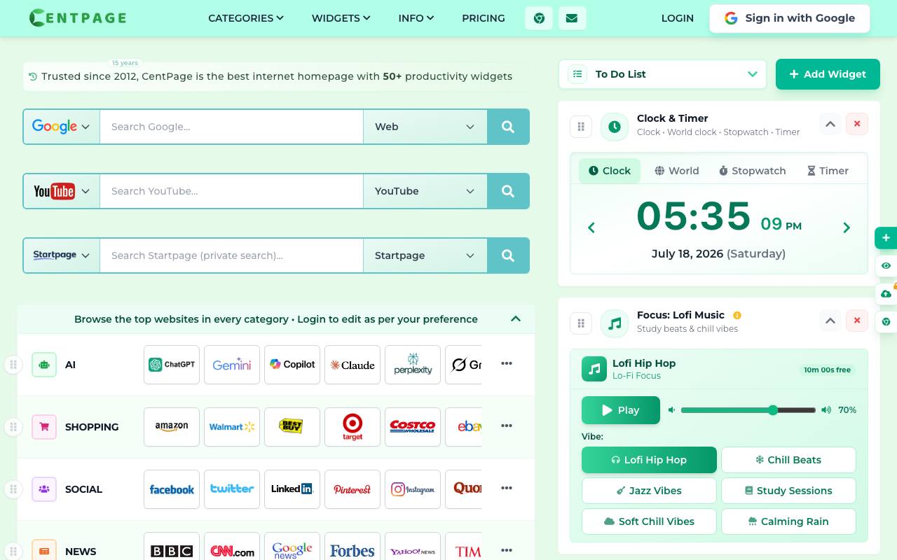Open the INFO menu
897x560 pixels.
coord(416,18)
